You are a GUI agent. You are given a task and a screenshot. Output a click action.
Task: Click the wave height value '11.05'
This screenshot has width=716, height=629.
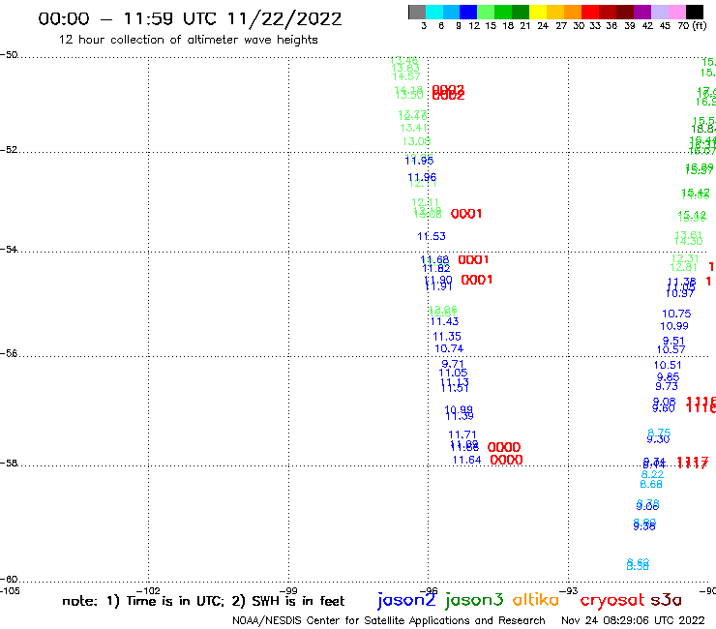coord(453,373)
